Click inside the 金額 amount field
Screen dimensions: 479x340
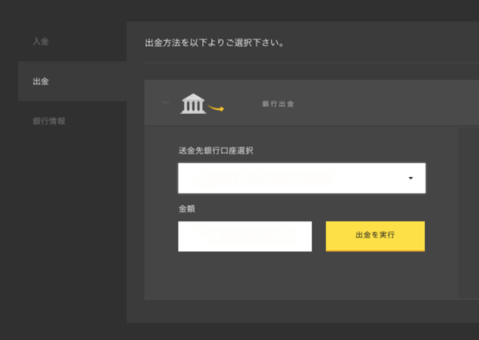tap(245, 236)
